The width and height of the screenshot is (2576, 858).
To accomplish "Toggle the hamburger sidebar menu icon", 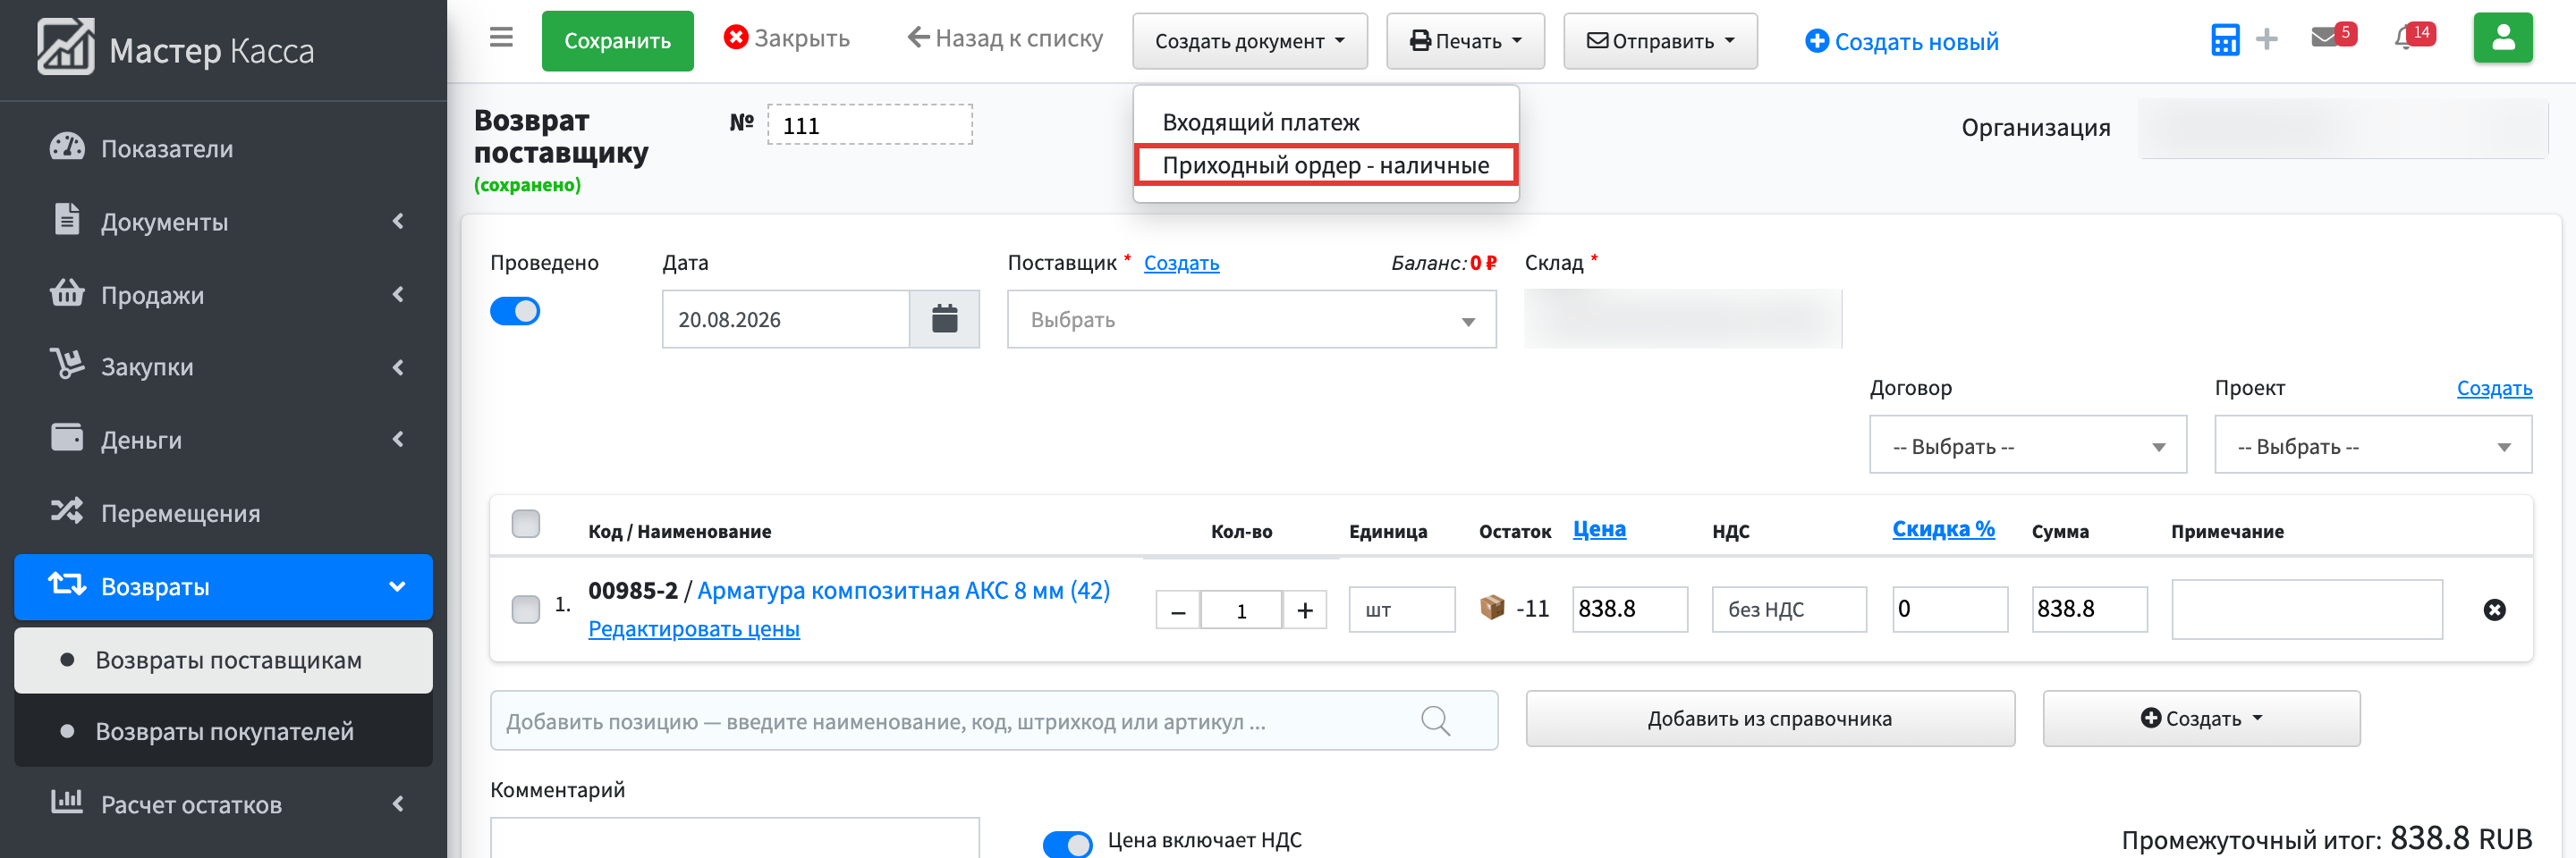I will pos(501,38).
